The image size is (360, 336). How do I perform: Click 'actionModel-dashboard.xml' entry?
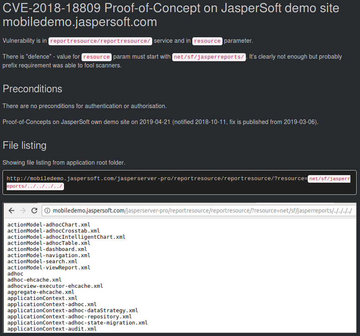pos(47,249)
